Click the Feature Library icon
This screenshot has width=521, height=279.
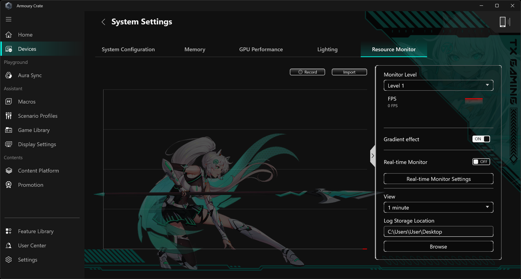[9, 231]
